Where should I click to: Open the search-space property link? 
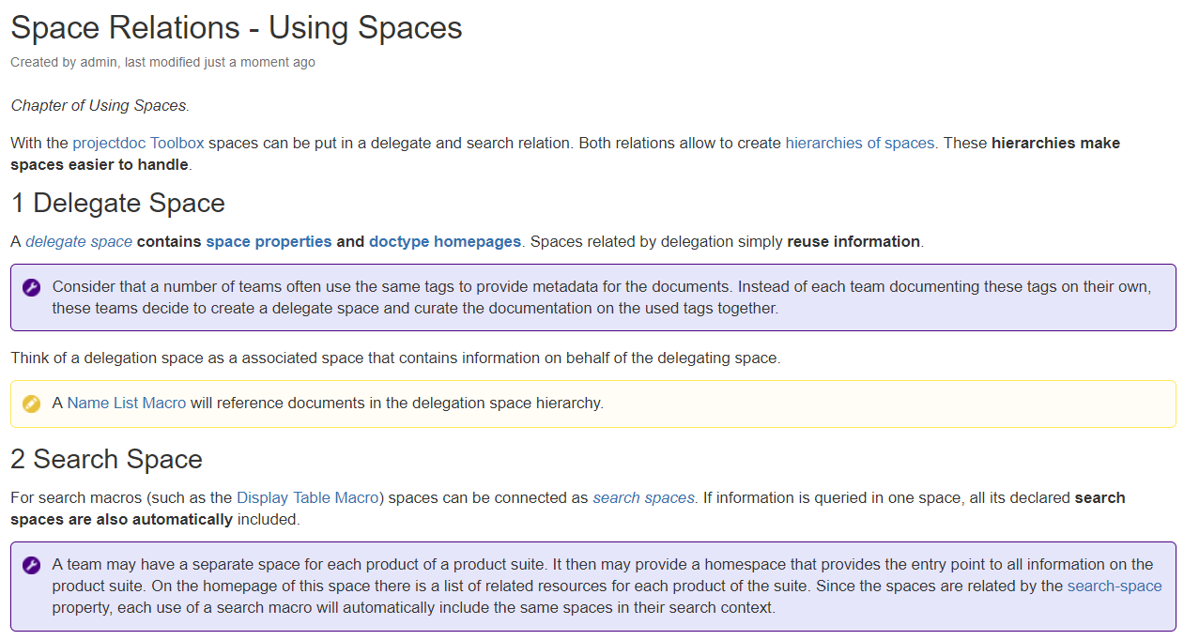pos(1114,585)
